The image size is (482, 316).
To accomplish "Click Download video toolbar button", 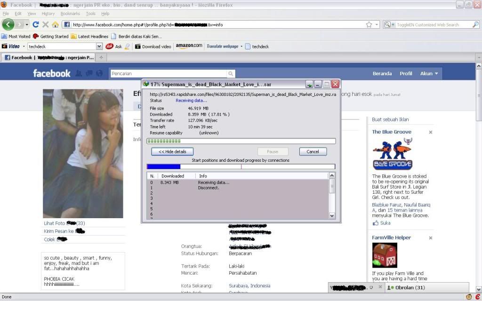I will click(153, 47).
